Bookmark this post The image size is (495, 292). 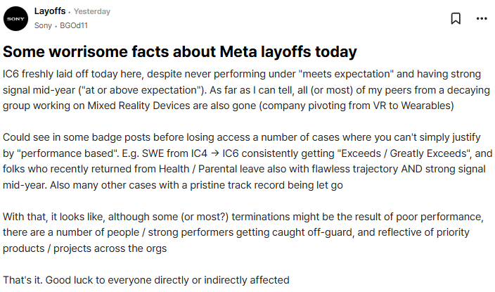point(456,18)
